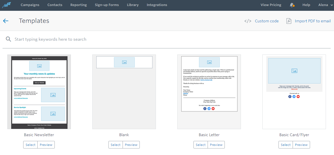The height and width of the screenshot is (155, 334).
Task: Click the "Basic Newsletter" label
Action: tap(39, 135)
